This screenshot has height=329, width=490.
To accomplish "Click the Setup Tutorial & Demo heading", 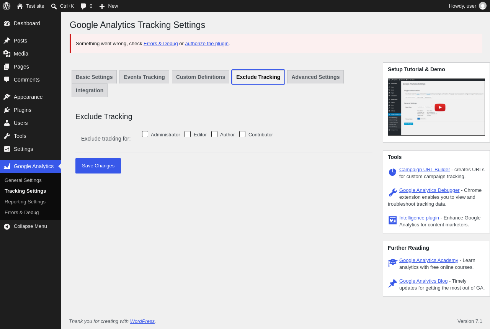I will [x=416, y=69].
